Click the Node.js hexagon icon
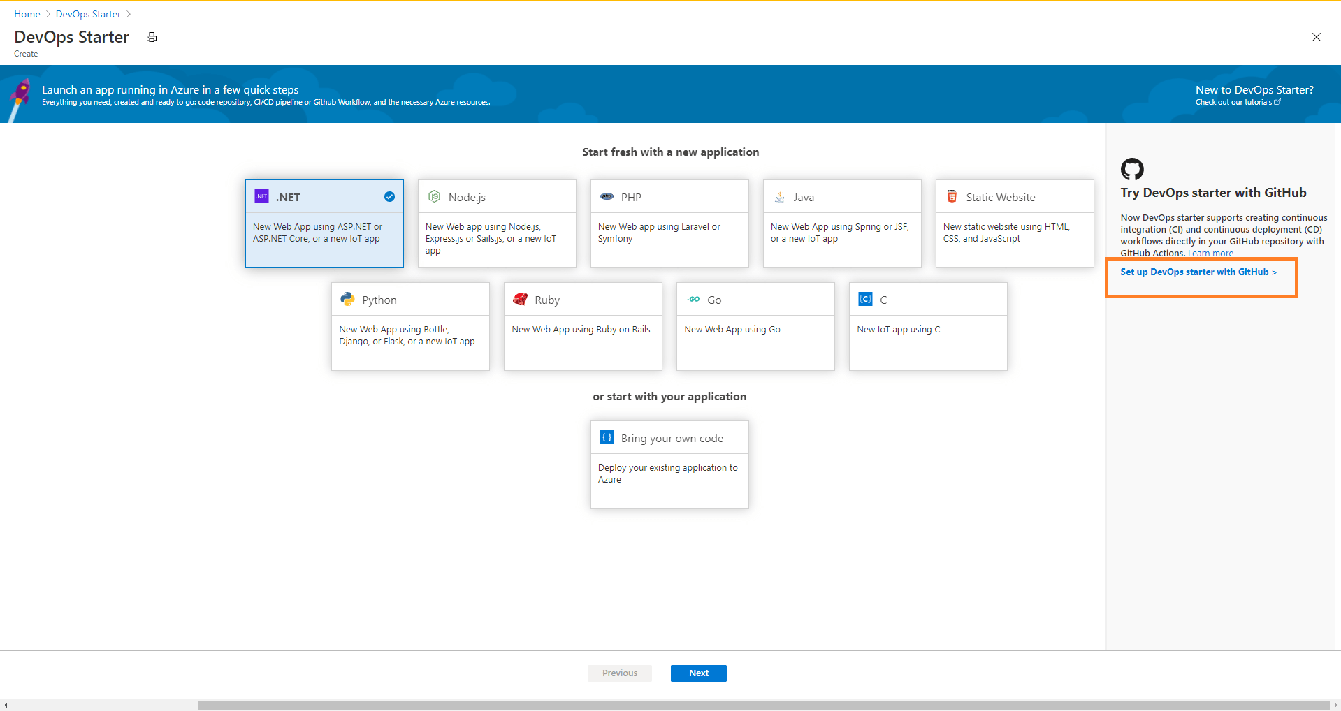 434,196
